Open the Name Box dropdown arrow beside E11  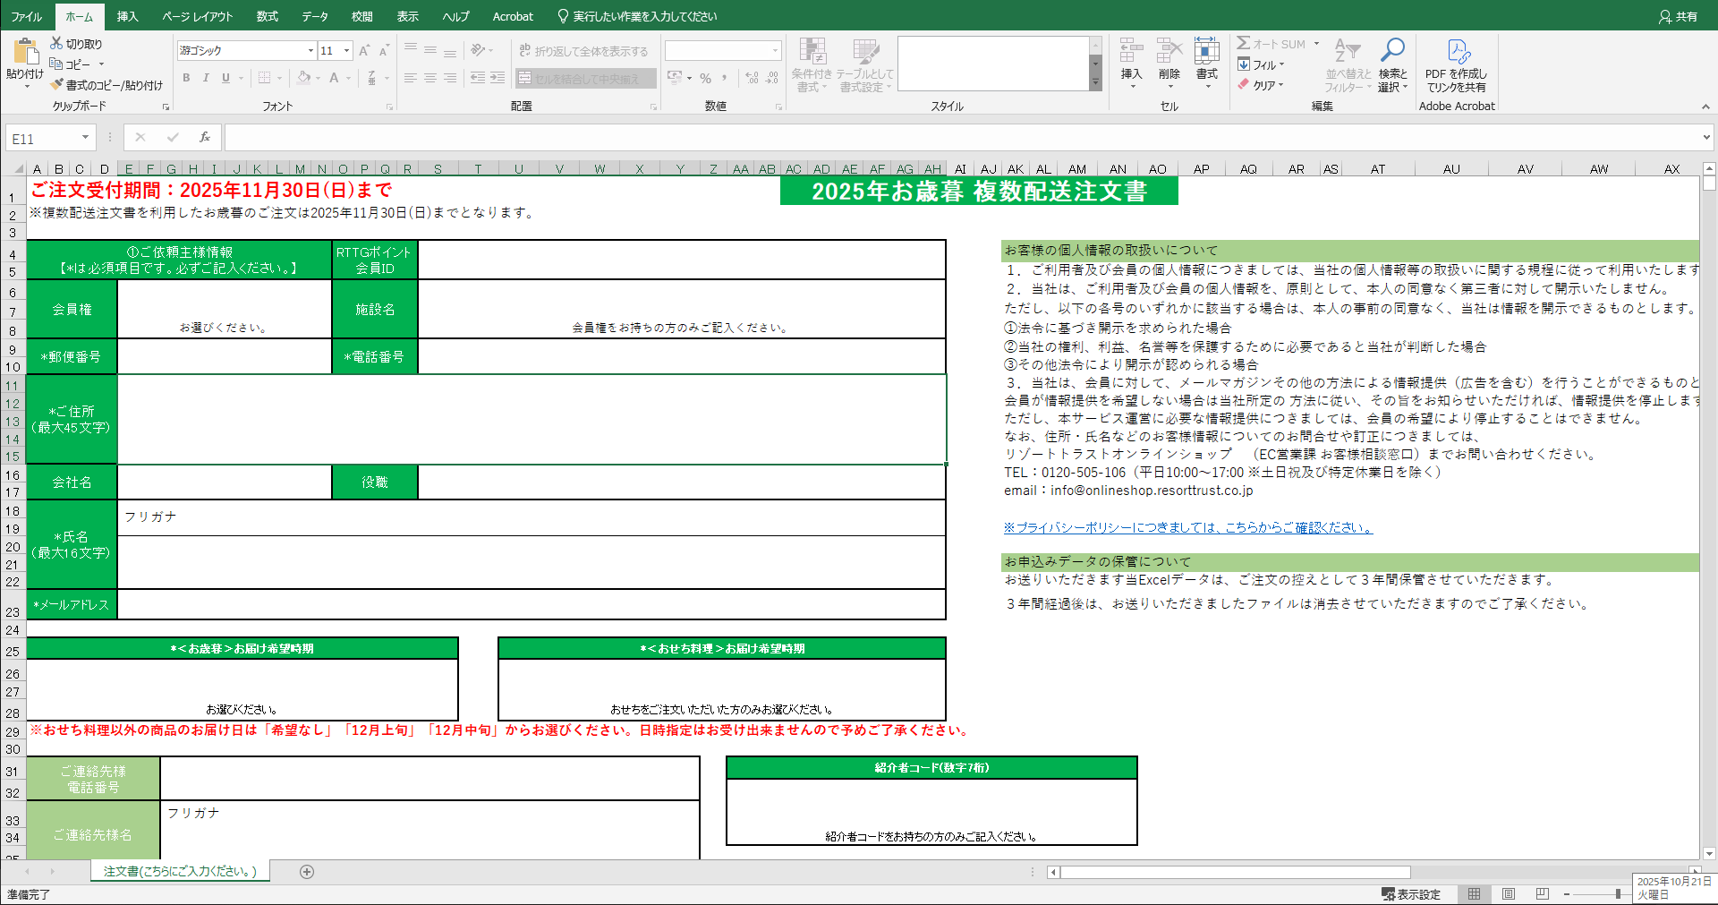click(85, 138)
